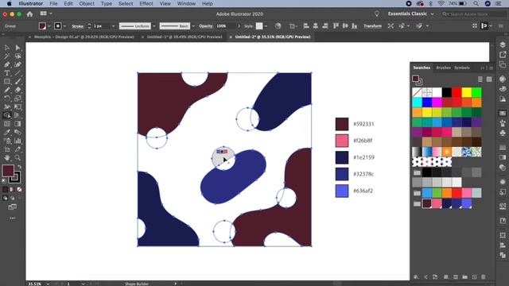This screenshot has height=286, width=509.
Task: Select the Type tool
Action: pyautogui.click(x=7, y=73)
